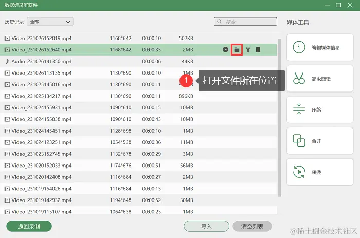Click film icon of Video_231026152819.mp4

pos(7,38)
